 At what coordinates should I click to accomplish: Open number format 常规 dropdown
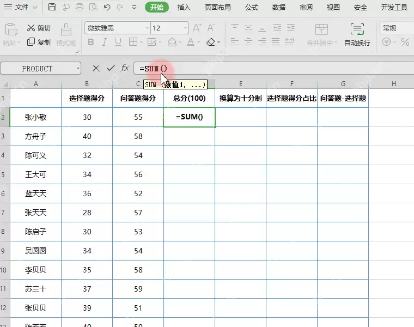397,28
